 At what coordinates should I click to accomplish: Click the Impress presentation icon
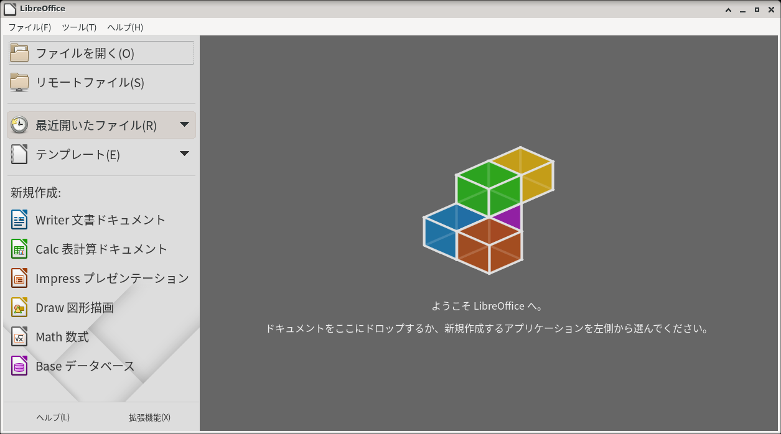click(19, 278)
